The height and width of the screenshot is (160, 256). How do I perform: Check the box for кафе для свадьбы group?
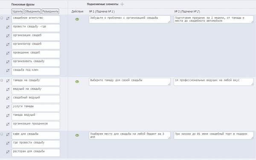pos(2,134)
